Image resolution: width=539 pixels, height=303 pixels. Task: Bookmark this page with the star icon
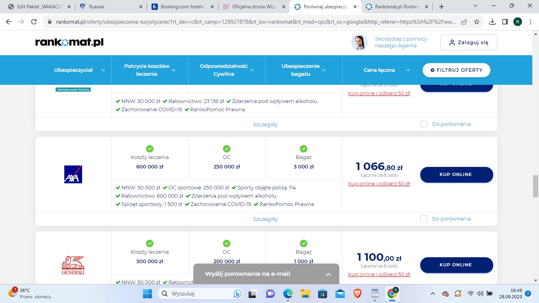point(477,22)
